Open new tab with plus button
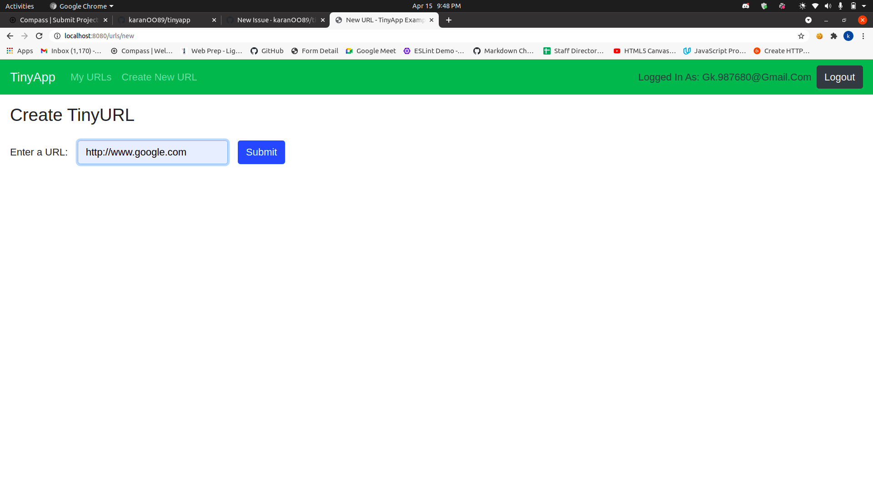 pyautogui.click(x=449, y=20)
